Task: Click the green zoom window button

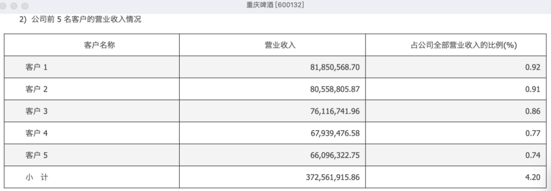Action: pos(25,6)
